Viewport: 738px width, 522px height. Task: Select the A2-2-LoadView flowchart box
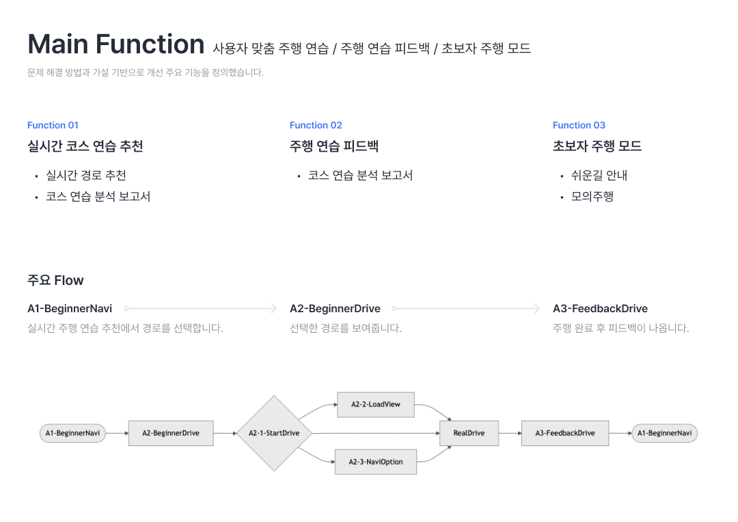click(x=376, y=404)
